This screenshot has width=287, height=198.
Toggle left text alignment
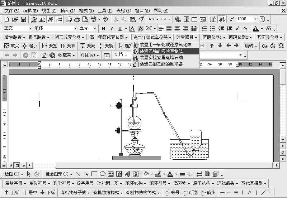click(x=161, y=29)
